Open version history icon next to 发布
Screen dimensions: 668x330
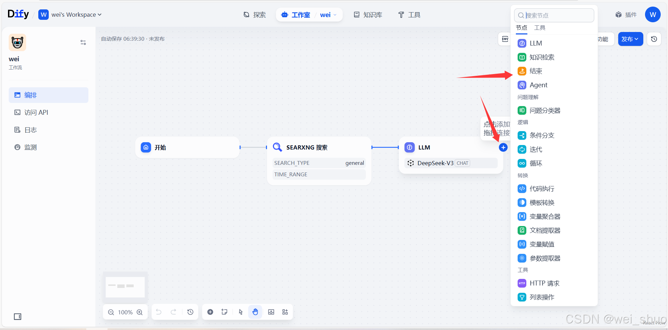[654, 39]
